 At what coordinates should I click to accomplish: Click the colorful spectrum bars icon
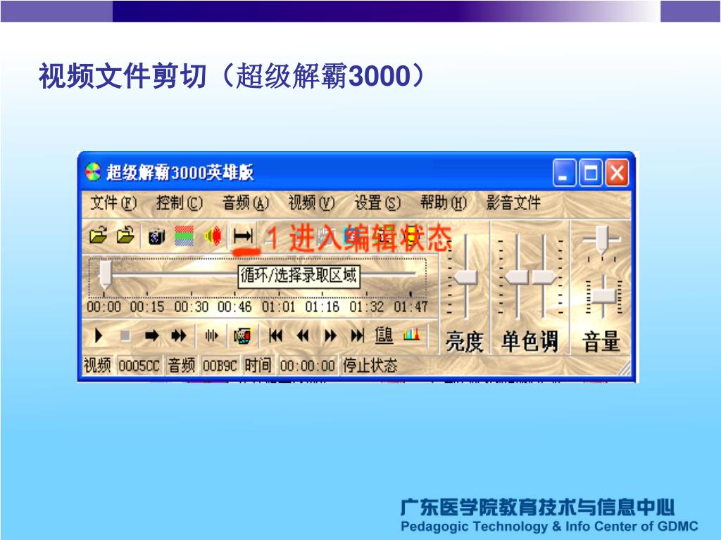pyautogui.click(x=411, y=334)
